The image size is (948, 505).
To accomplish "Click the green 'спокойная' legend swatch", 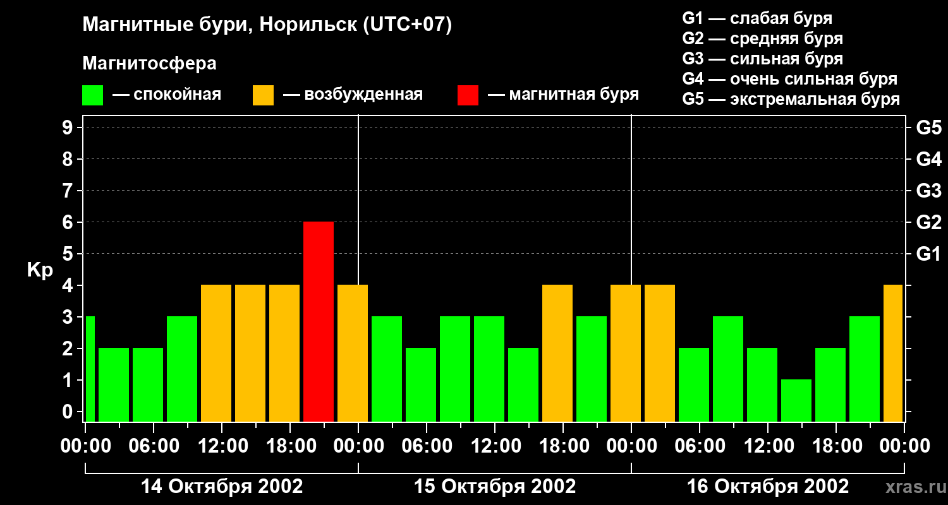I will (93, 95).
